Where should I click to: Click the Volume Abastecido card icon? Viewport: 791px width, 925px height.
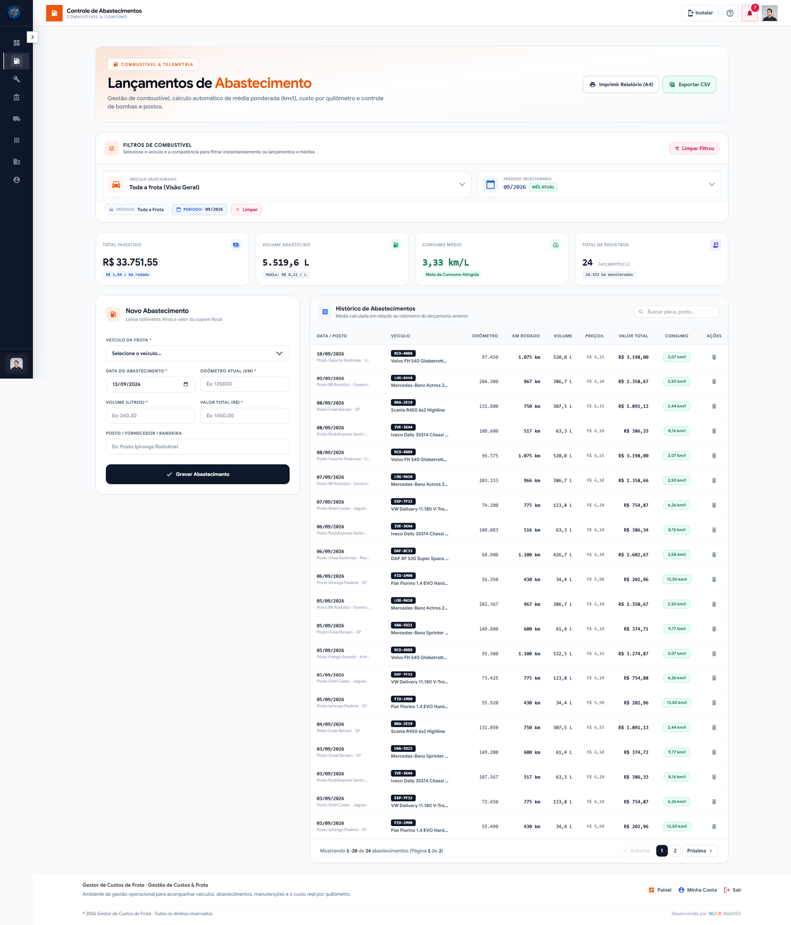[x=395, y=245]
